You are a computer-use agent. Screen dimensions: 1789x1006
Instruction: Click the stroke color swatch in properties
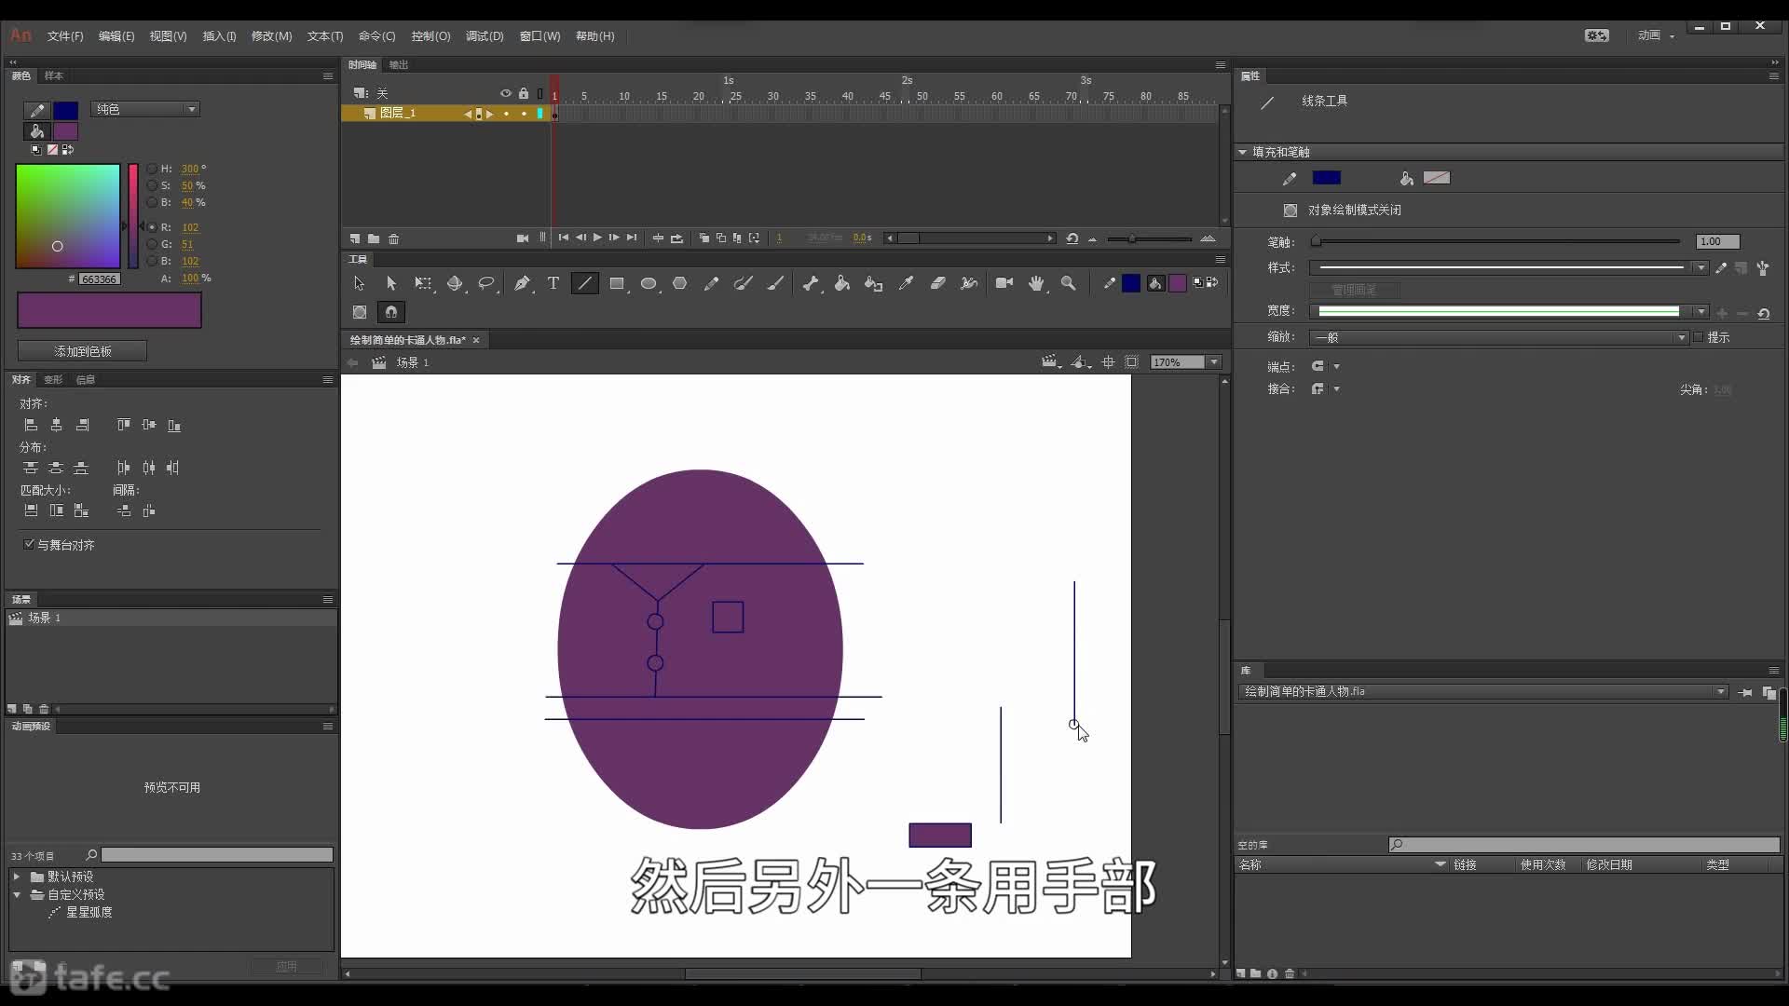coord(1326,178)
